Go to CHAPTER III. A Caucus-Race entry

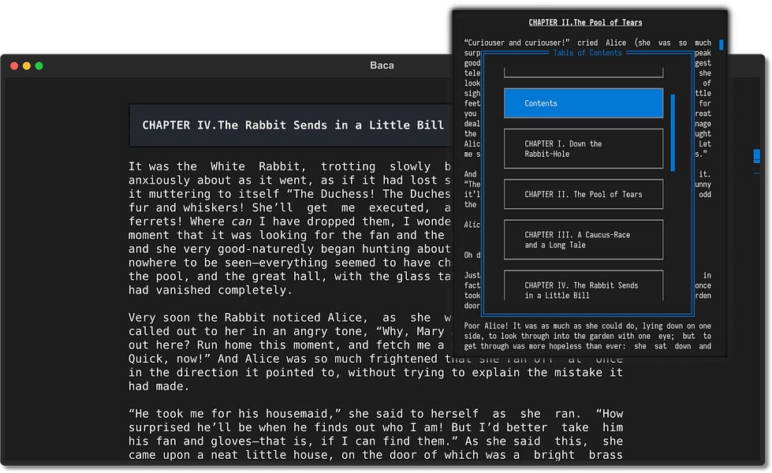click(584, 240)
